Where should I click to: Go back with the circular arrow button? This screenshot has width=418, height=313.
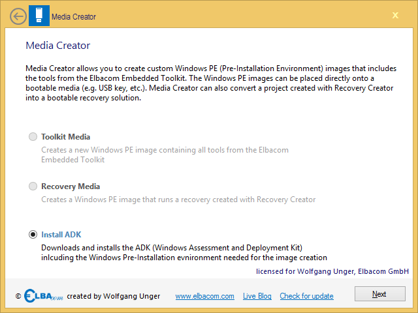point(18,16)
